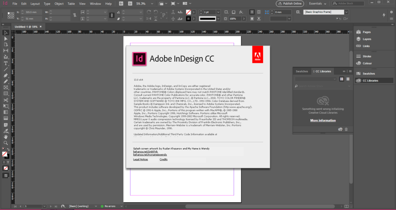Select the Gradient Swatch tool
Screen dimensions: 396x210
[x=5, y=112]
